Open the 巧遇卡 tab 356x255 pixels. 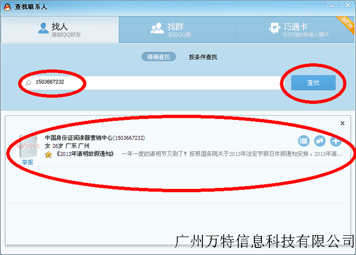click(295, 30)
